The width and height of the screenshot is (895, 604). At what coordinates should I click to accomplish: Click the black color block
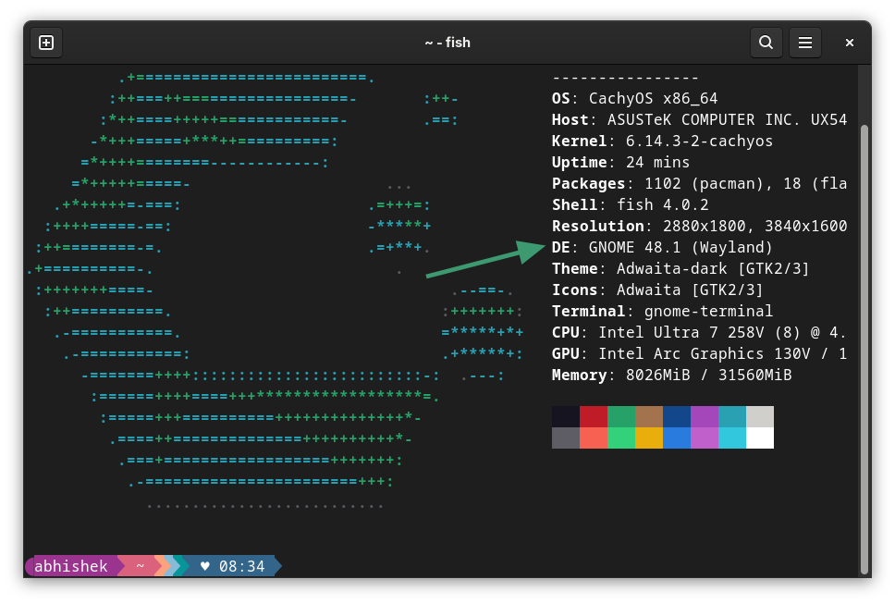pyautogui.click(x=566, y=417)
